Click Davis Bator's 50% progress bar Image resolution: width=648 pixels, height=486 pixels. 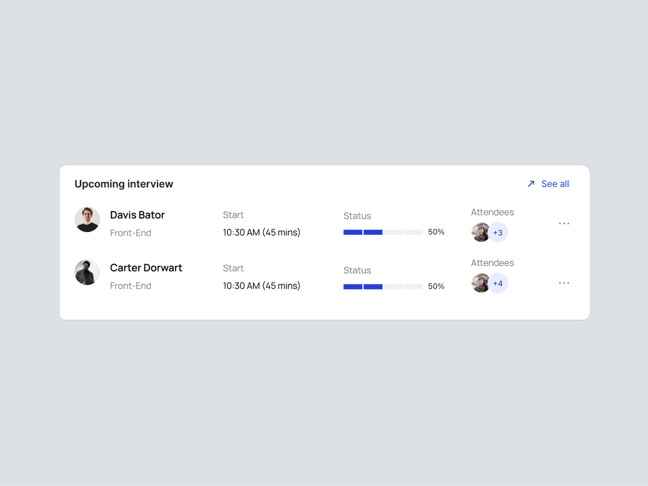tap(383, 232)
